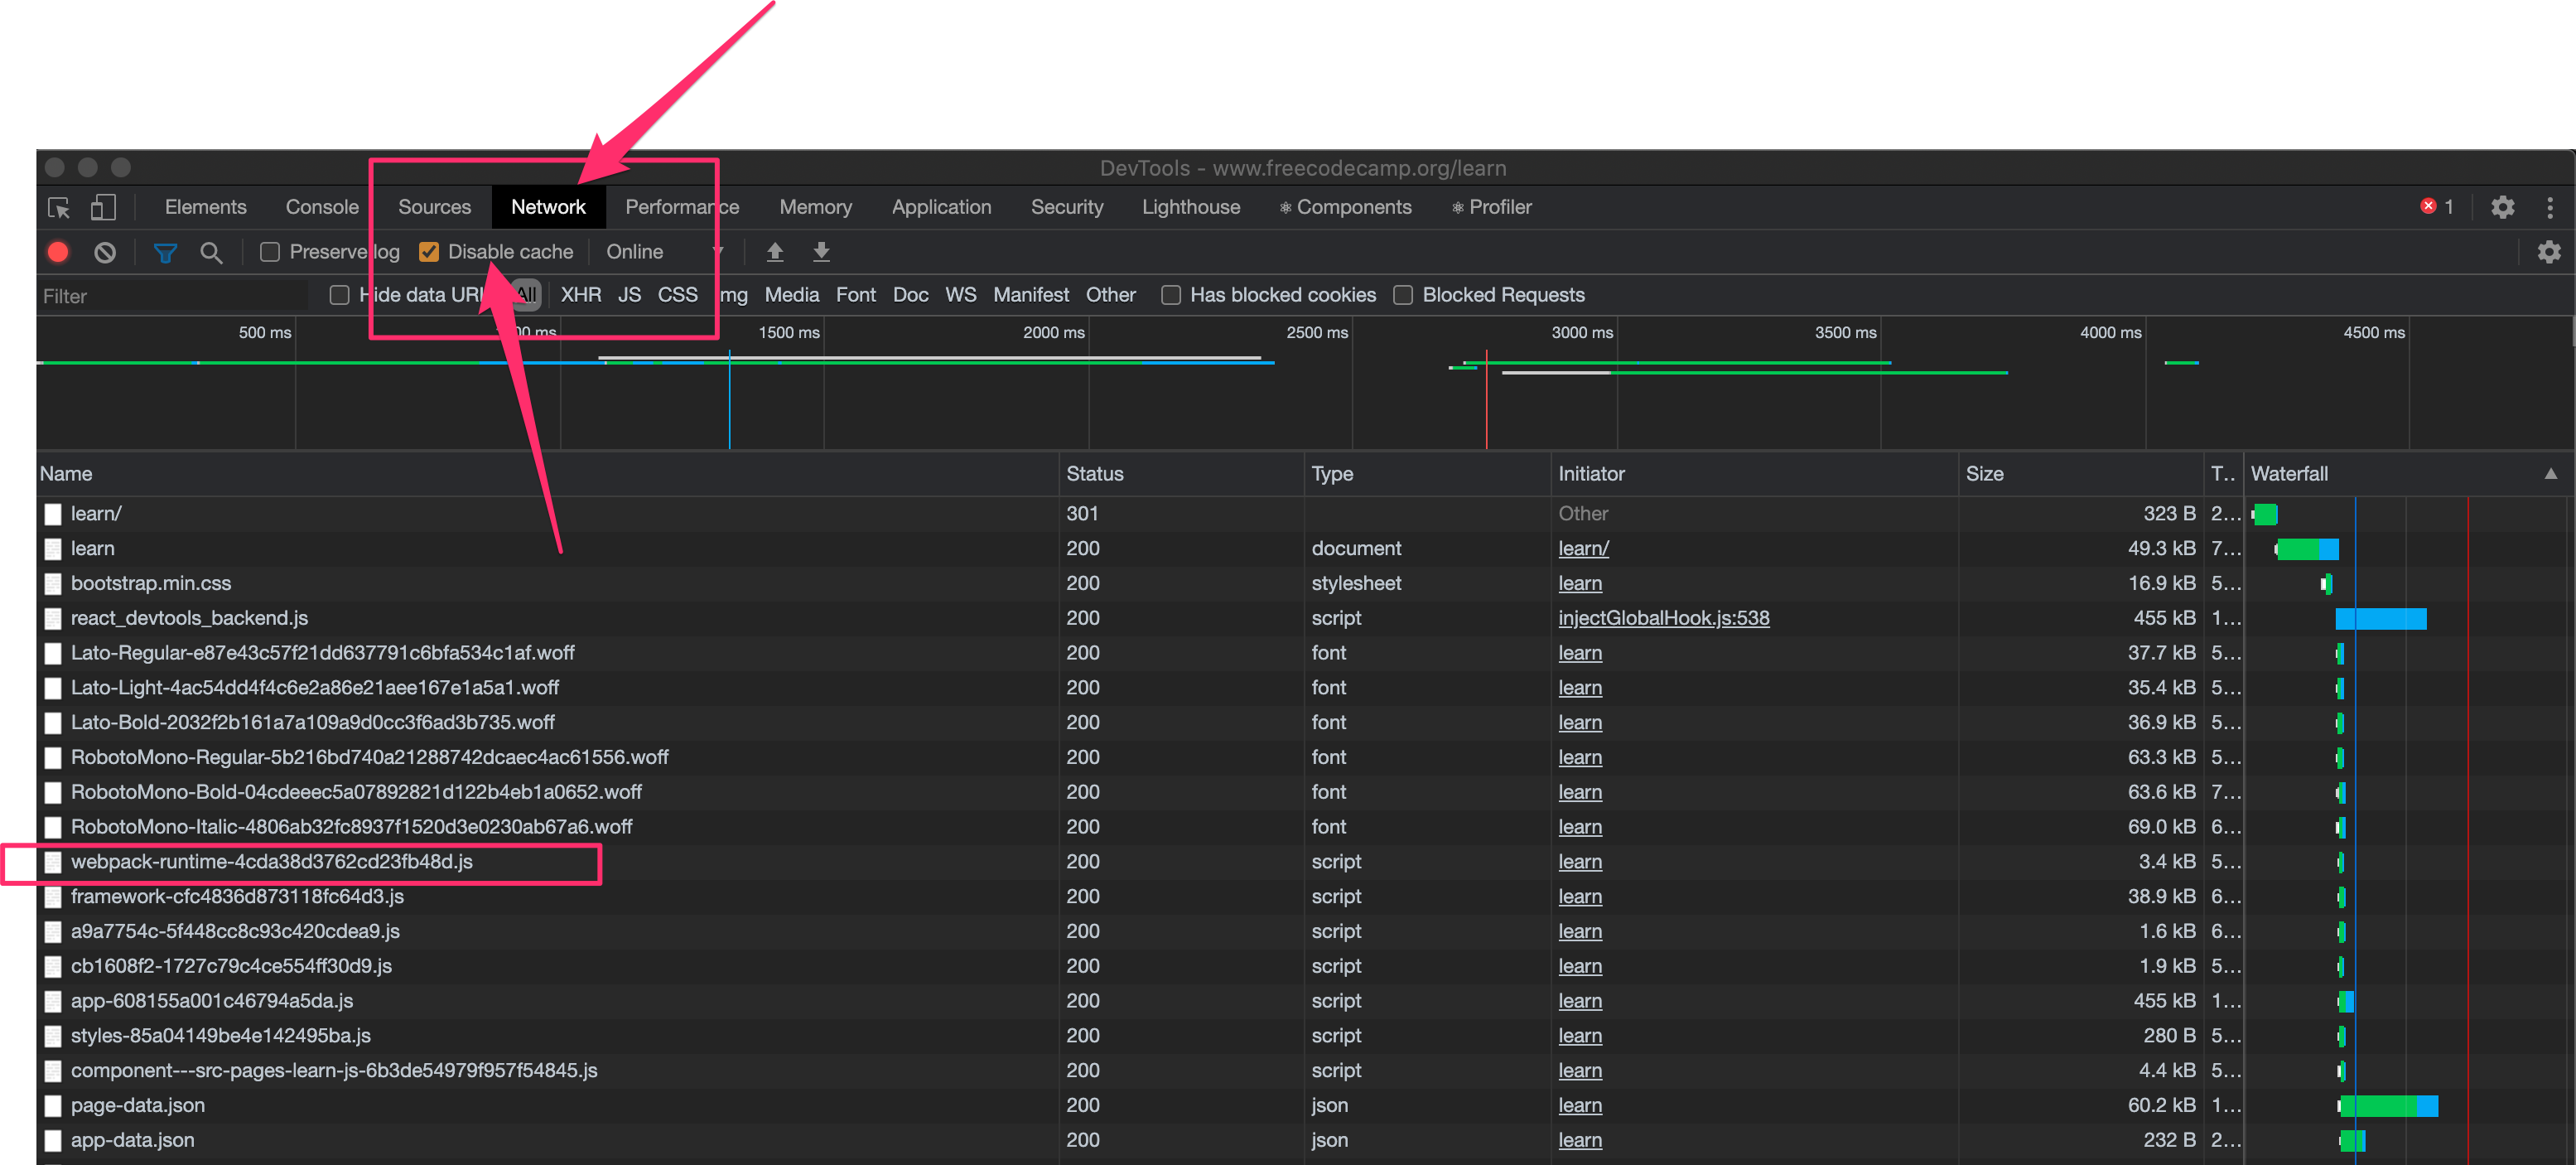Search network requests with magnifier icon
The width and height of the screenshot is (2576, 1165).
coord(211,252)
